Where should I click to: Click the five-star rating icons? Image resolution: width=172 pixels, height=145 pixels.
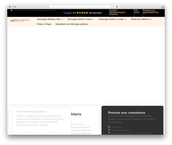[x=82, y=13]
